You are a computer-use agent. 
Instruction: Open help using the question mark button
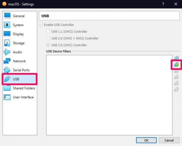coord(163,4)
